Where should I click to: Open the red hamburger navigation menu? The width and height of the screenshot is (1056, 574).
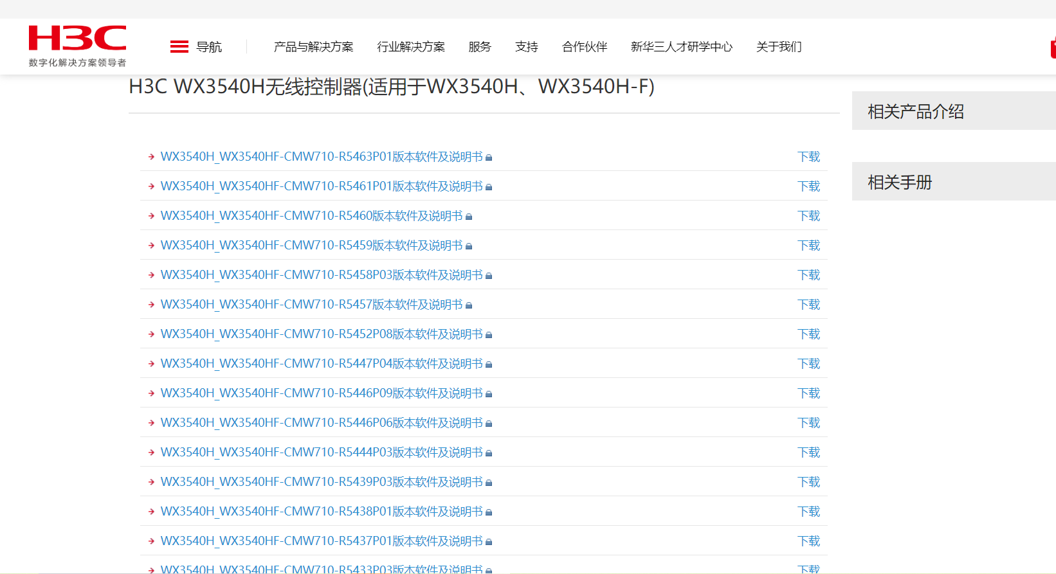[179, 46]
